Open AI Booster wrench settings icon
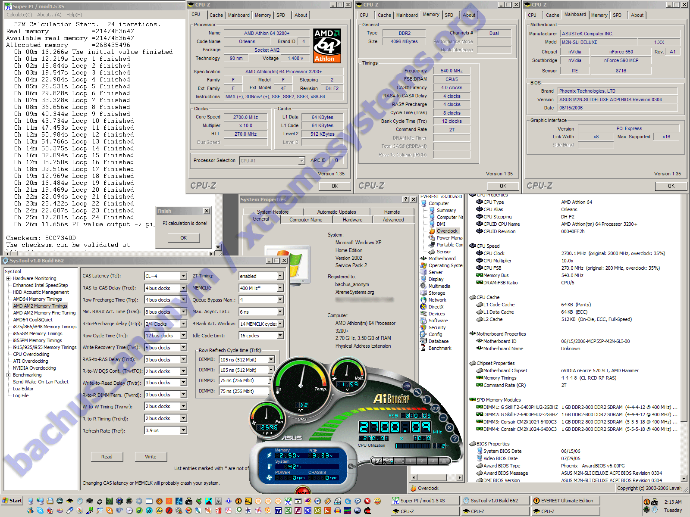 click(417, 392)
